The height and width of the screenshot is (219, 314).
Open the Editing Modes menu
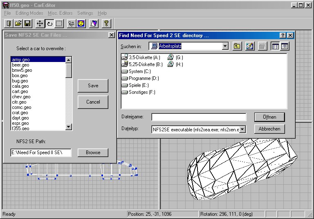pos(29,13)
